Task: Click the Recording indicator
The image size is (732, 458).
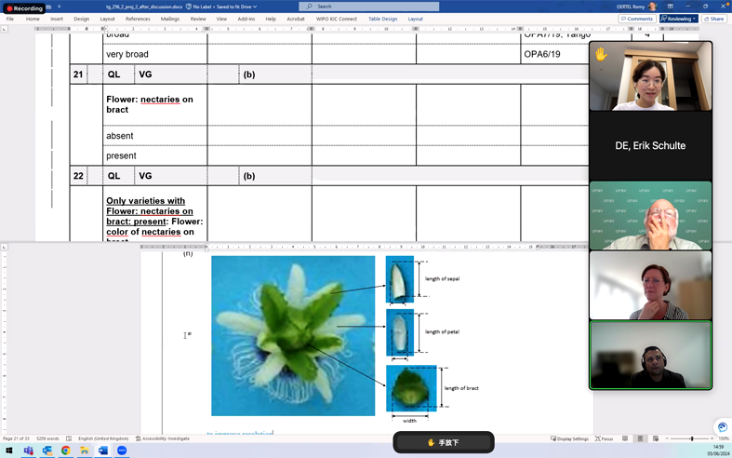Action: coord(25,8)
